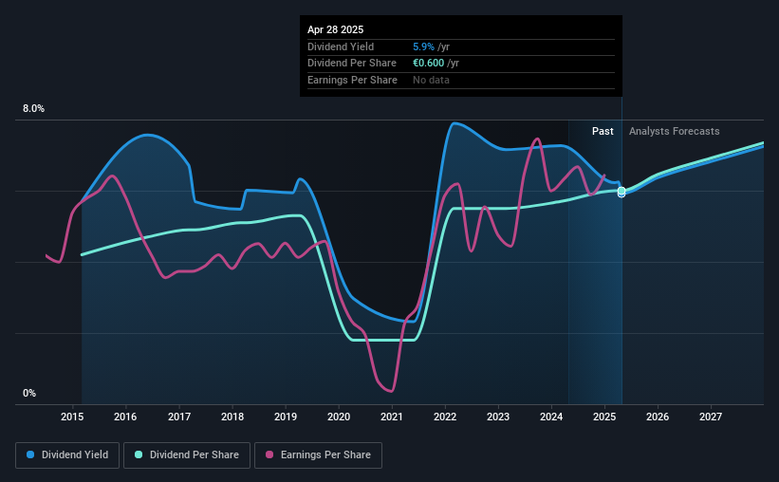Click the blue Dividend Yield legend dot
This screenshot has width=779, height=482.
(30, 454)
